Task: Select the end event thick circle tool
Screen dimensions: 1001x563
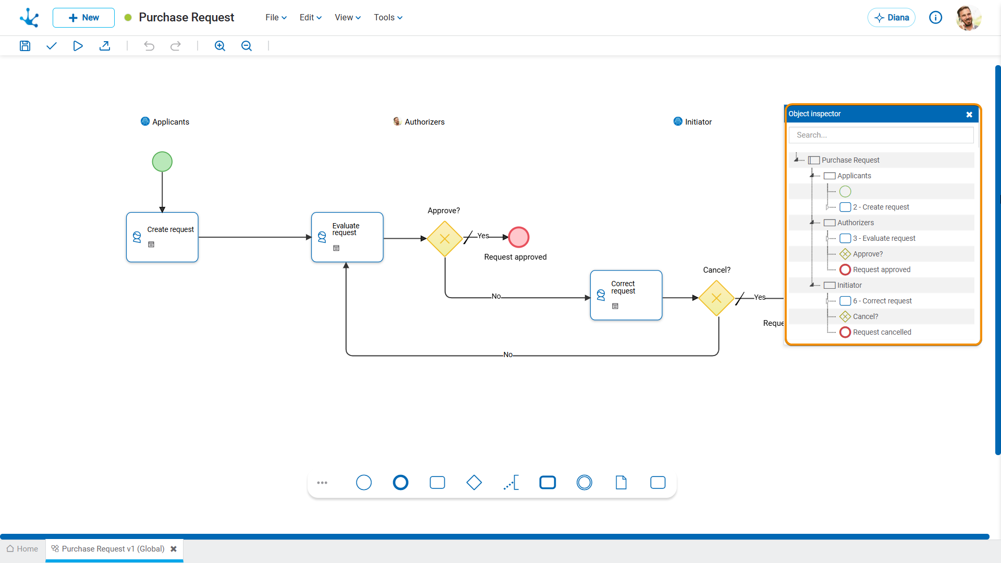Action: (x=400, y=483)
